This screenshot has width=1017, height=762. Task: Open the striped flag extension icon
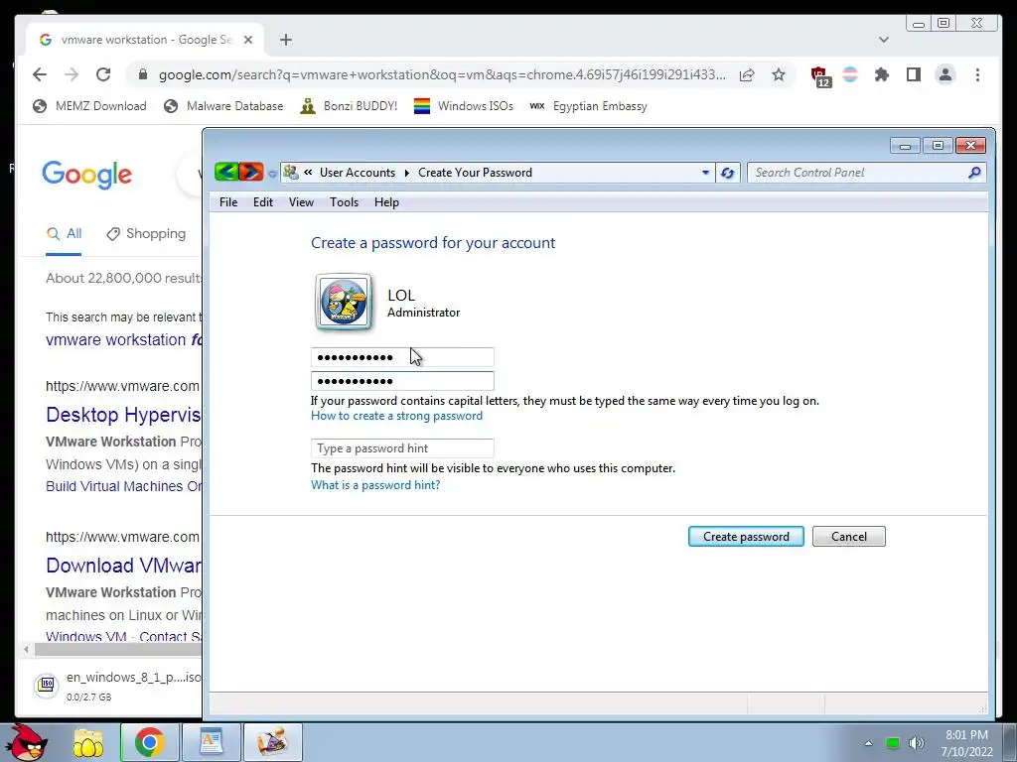pyautogui.click(x=850, y=74)
